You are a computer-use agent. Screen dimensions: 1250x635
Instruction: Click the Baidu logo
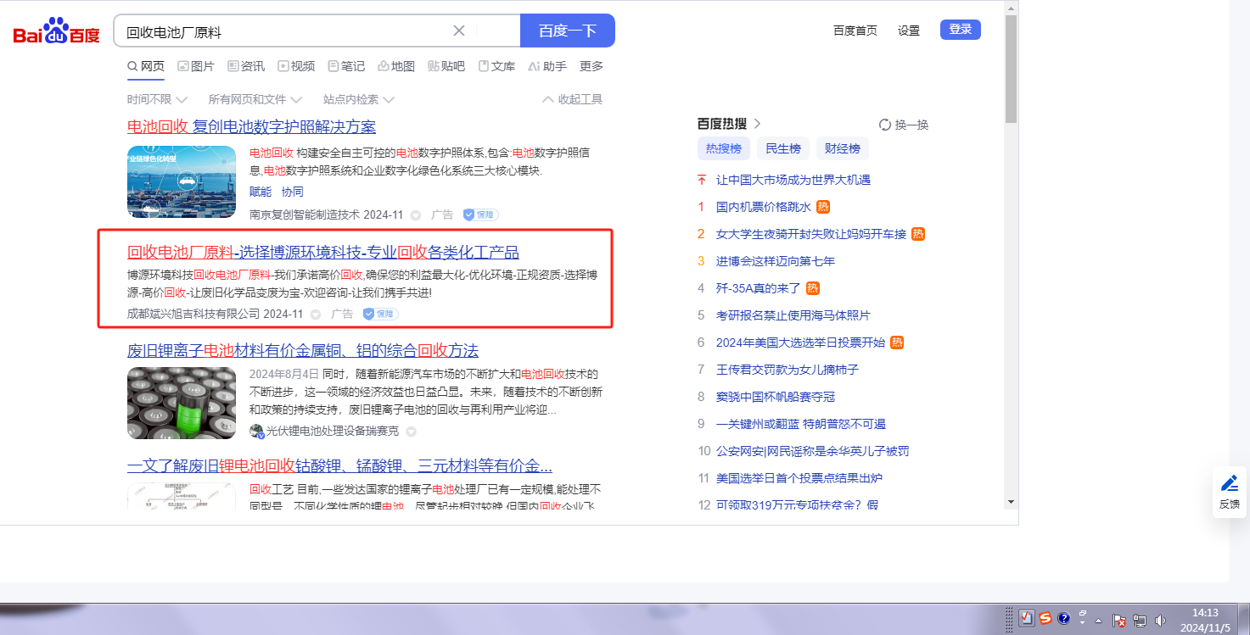pos(56,32)
